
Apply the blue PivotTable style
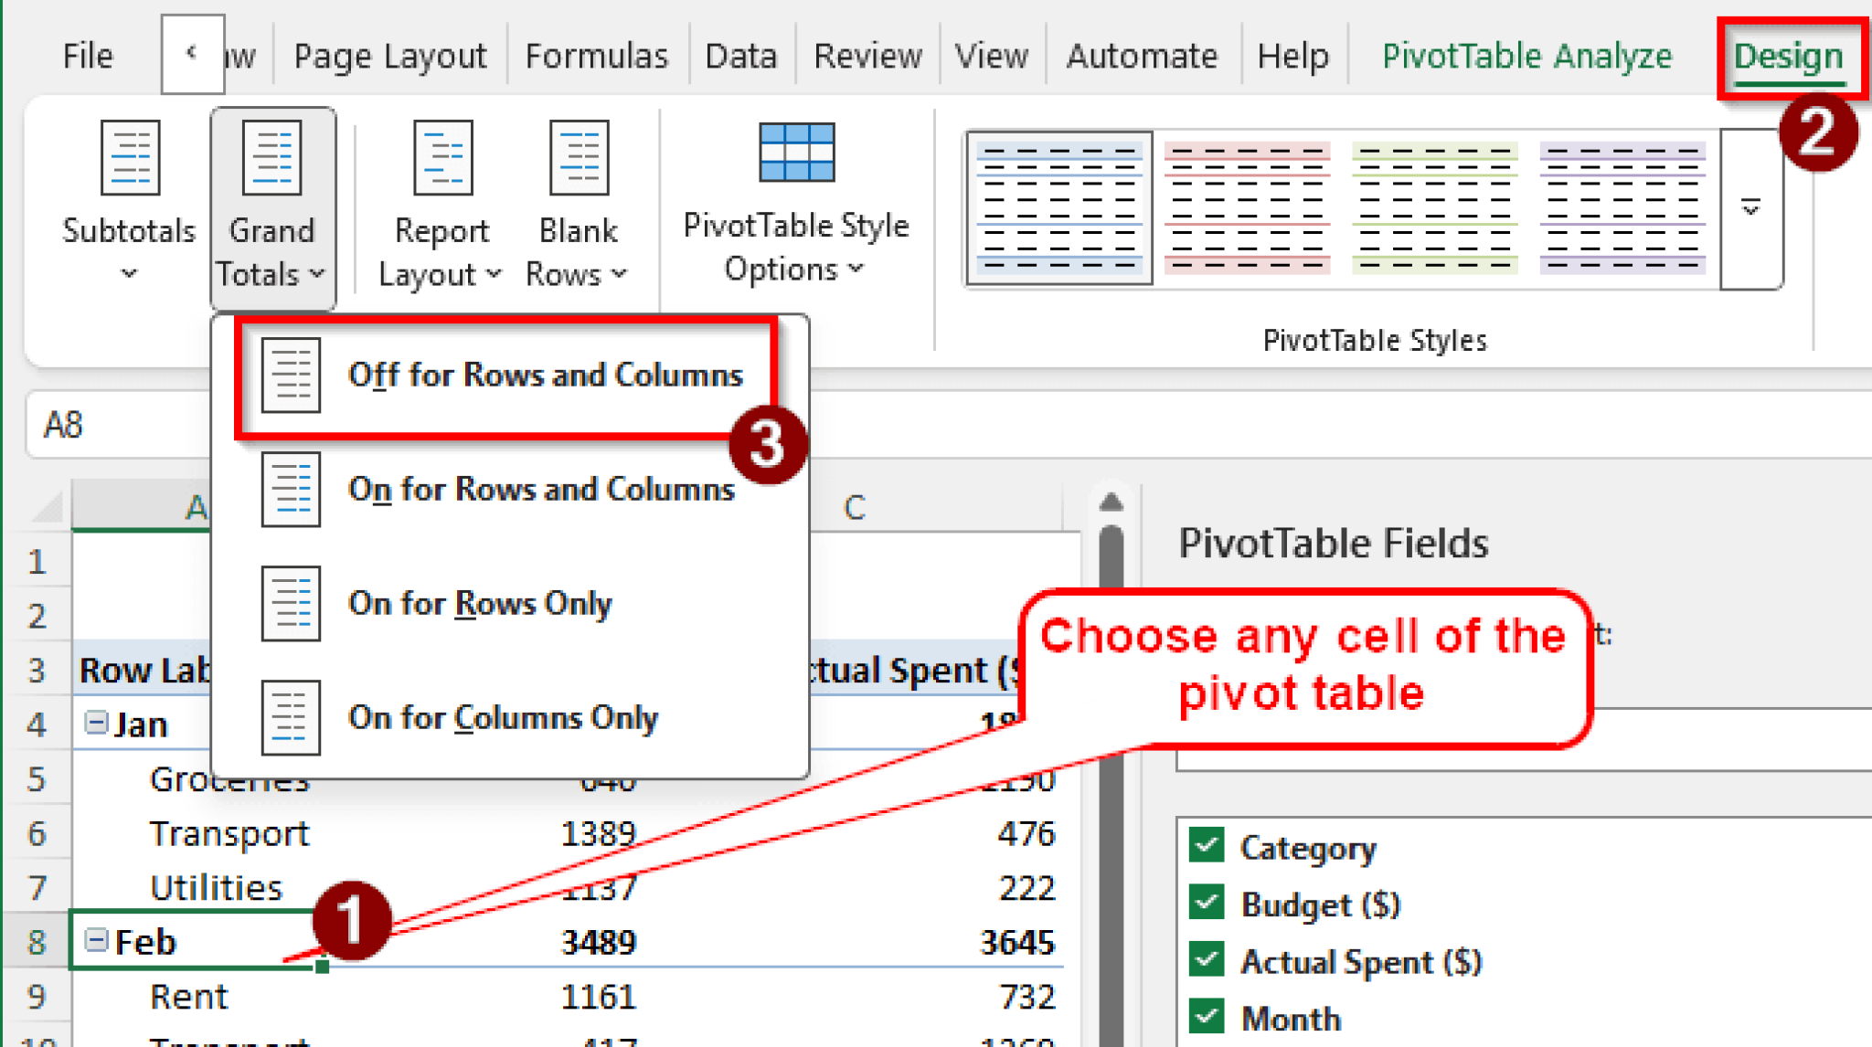1058,208
